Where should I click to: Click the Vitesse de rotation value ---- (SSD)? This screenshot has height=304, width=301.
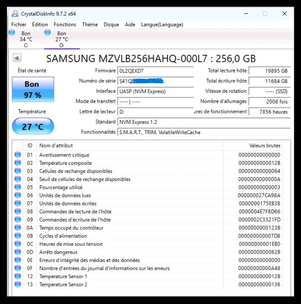[x=269, y=91]
